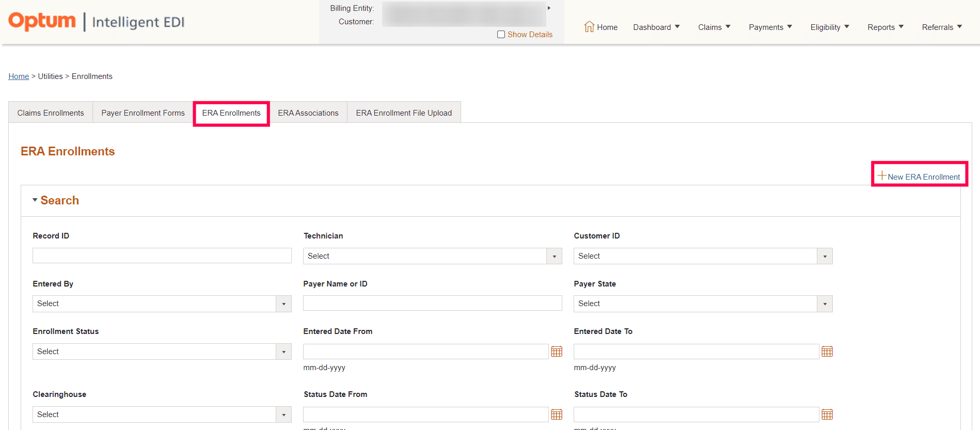The width and height of the screenshot is (980, 430).
Task: Click the Home house icon
Action: point(589,27)
